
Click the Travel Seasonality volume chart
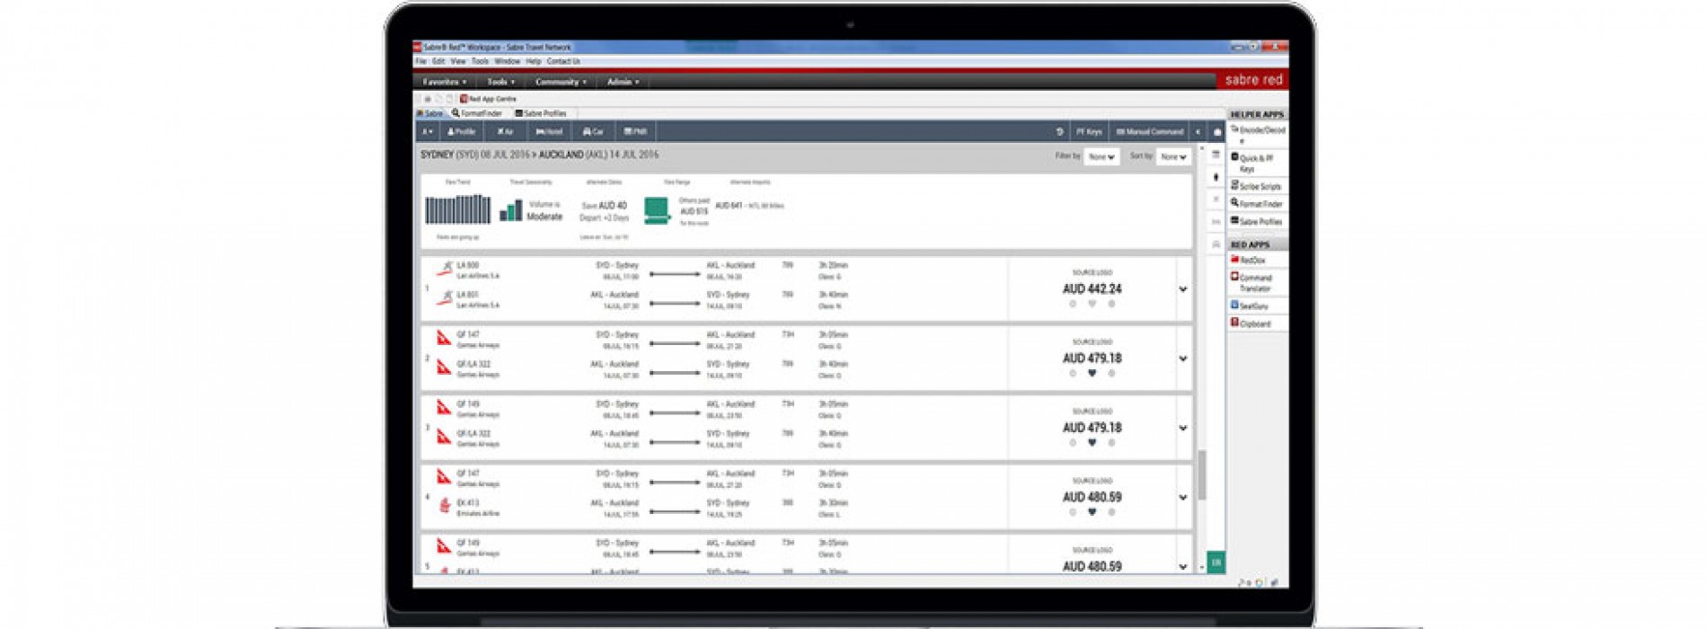click(x=510, y=211)
